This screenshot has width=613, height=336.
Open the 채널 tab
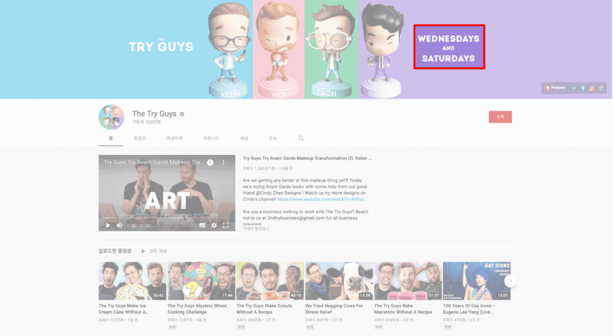pos(244,138)
